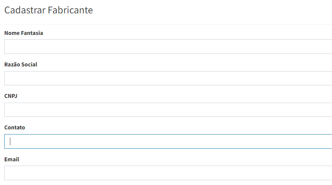Click the Nome Fantasia label
The width and height of the screenshot is (332, 185).
24,33
